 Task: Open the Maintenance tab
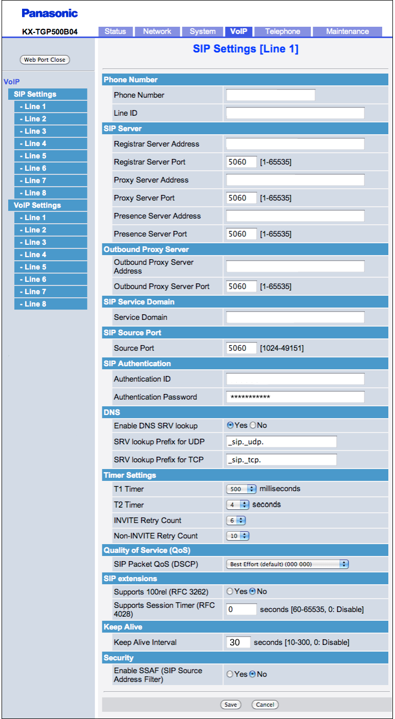(347, 31)
